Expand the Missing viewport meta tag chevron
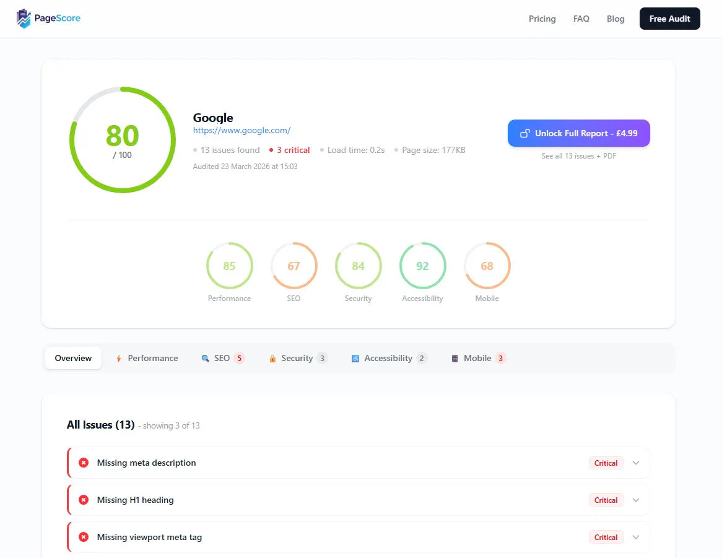This screenshot has width=722, height=558. [x=636, y=537]
